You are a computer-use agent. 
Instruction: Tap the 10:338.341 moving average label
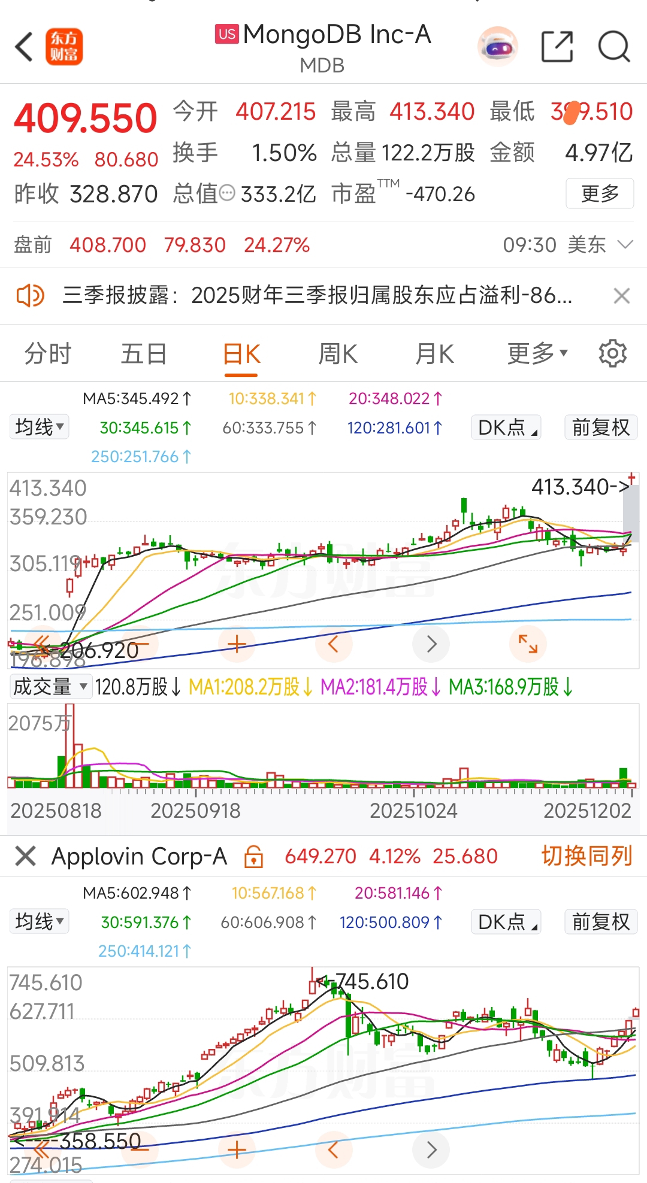pos(273,399)
